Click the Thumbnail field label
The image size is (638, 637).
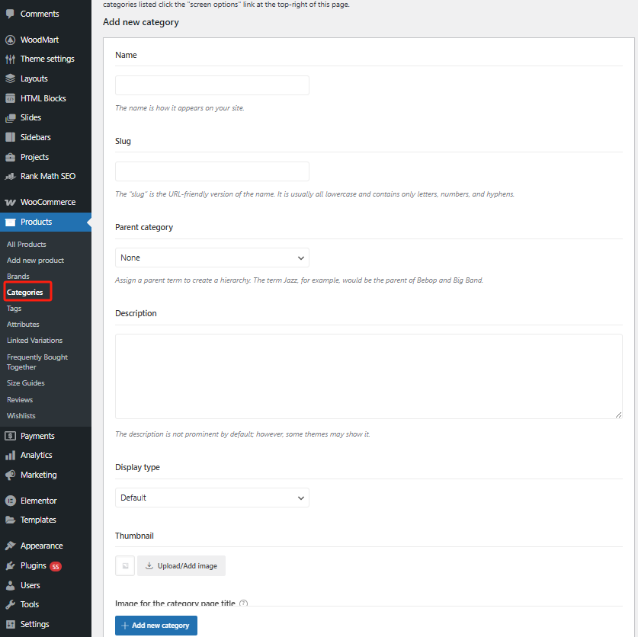point(134,536)
